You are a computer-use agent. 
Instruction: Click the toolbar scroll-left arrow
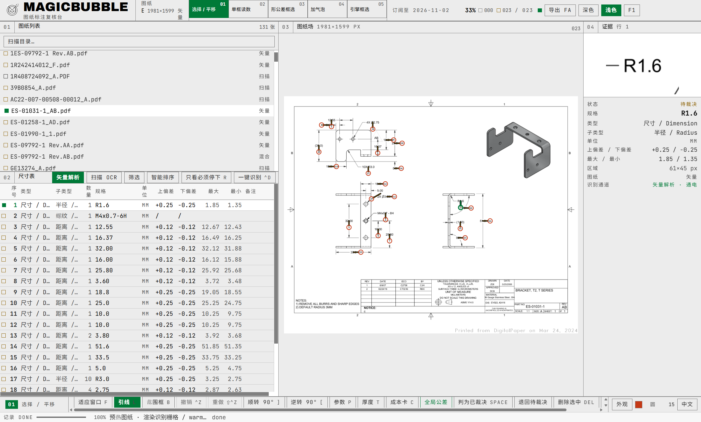pyautogui.click(x=71, y=410)
